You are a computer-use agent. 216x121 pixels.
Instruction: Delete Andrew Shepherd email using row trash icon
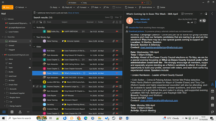click(121, 87)
